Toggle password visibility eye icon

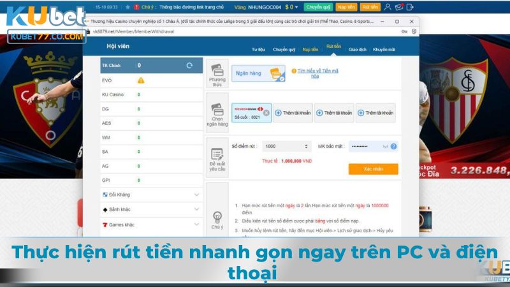coord(385,147)
